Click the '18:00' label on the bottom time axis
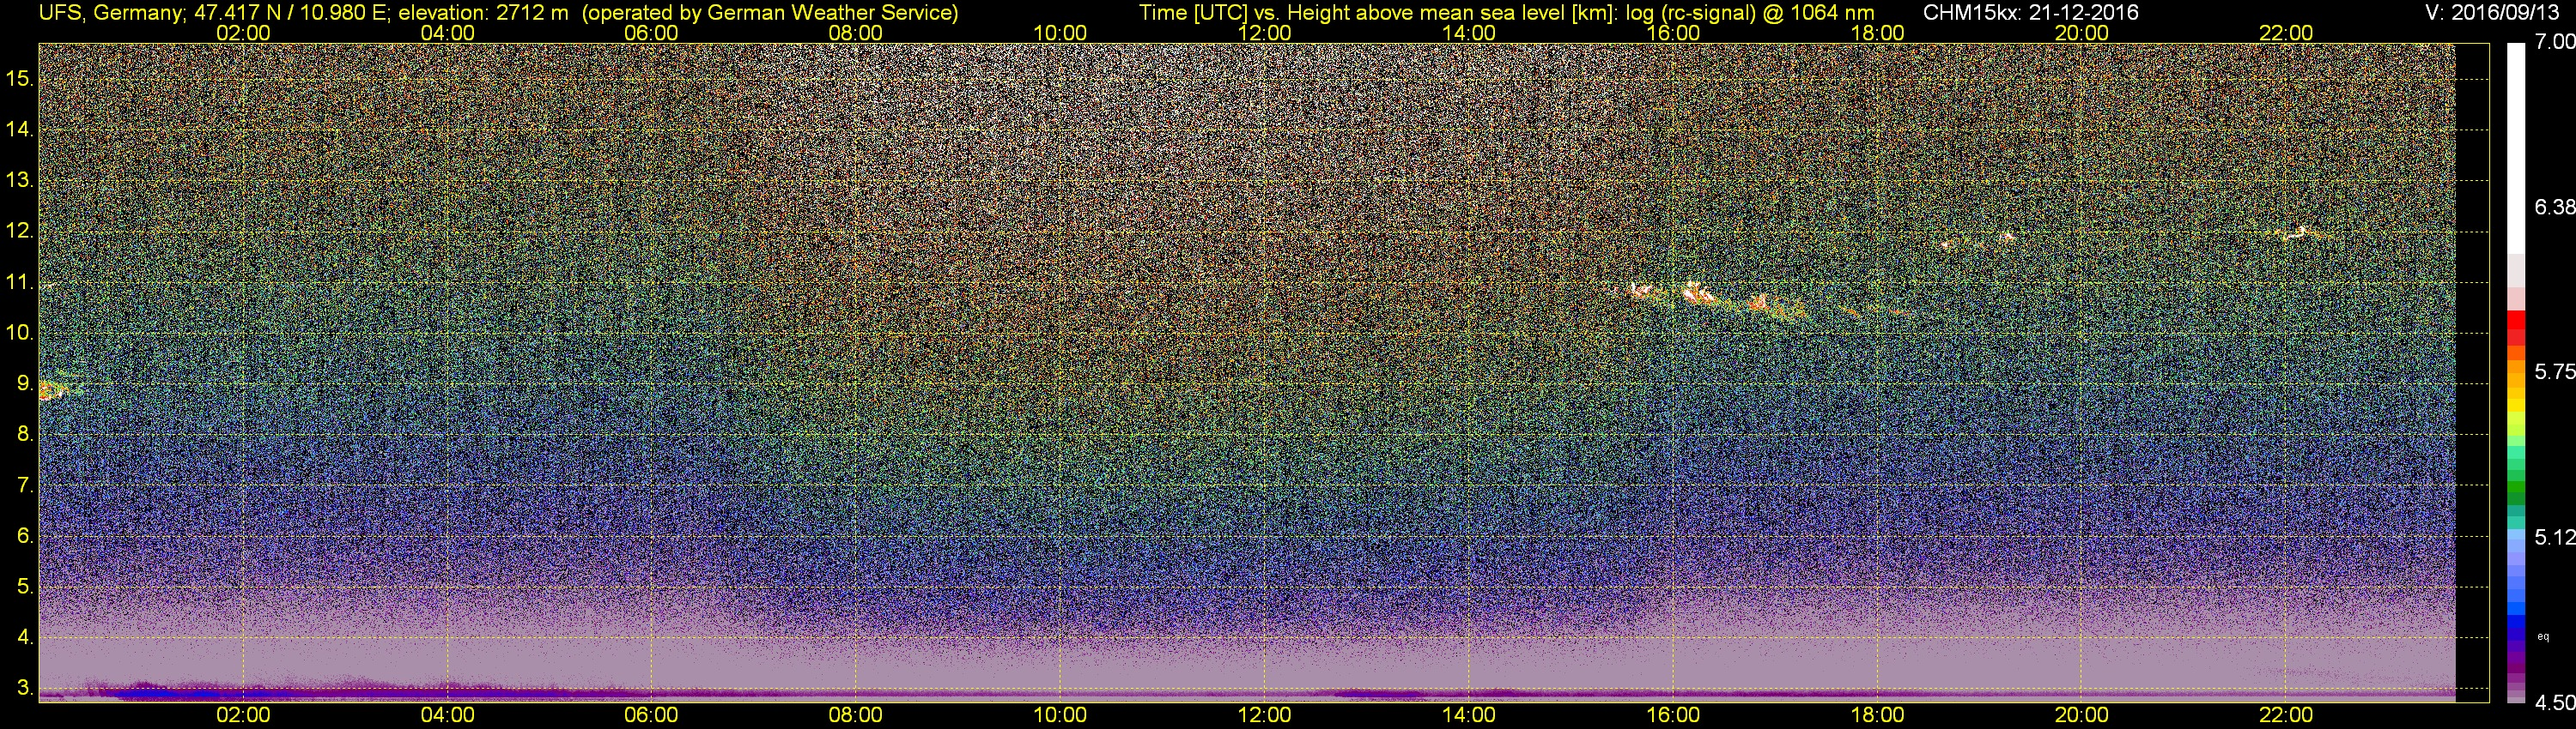The image size is (2576, 729). tap(1877, 715)
